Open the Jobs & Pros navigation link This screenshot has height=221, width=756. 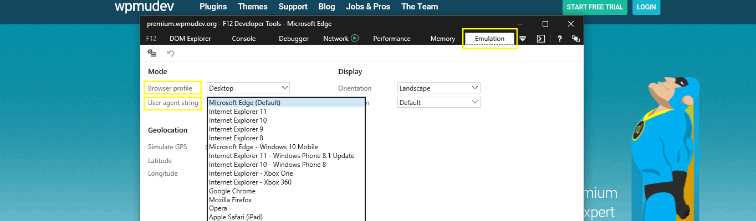tap(368, 7)
